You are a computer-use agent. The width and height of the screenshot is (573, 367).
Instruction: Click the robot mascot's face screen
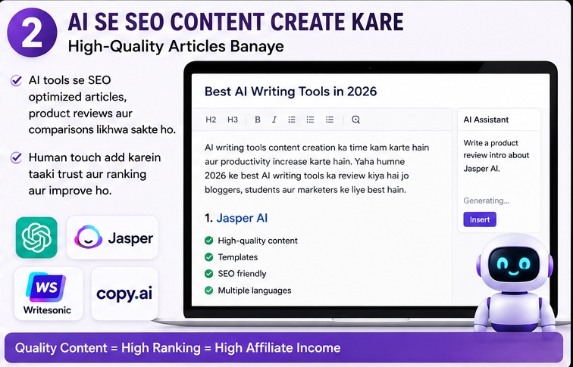coord(513,264)
